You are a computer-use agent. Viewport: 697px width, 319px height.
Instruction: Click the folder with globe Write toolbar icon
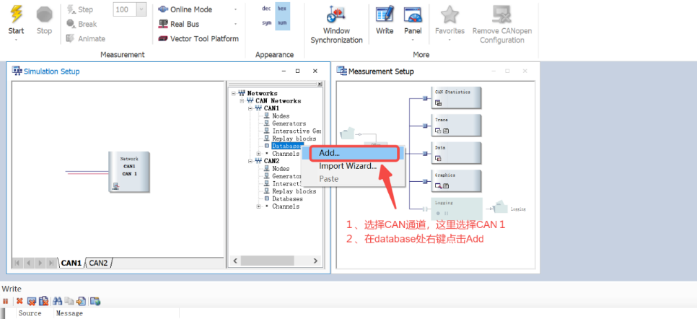pyautogui.click(x=95, y=301)
